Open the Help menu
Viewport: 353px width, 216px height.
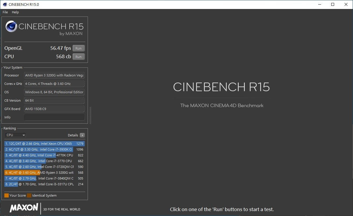pos(15,12)
